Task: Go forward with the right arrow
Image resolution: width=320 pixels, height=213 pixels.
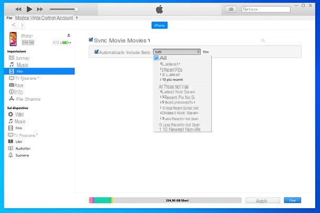Action: tap(22, 25)
